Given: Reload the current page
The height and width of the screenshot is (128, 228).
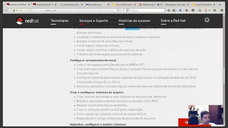Looking at the screenshot, I should tap(124, 10).
